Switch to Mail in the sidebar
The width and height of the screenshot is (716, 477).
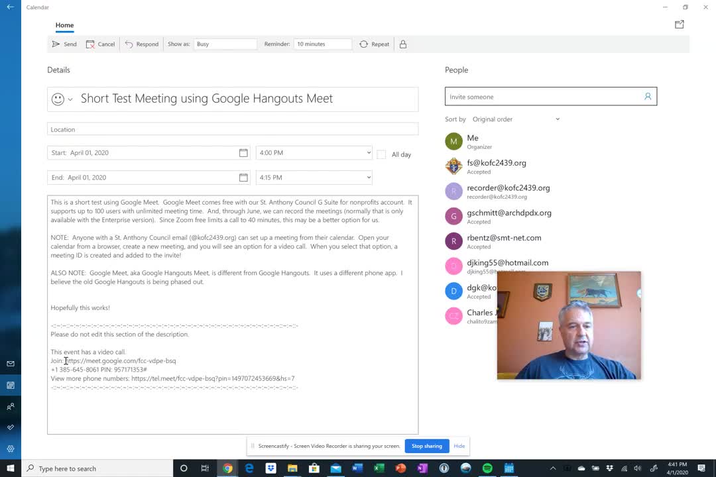(11, 364)
